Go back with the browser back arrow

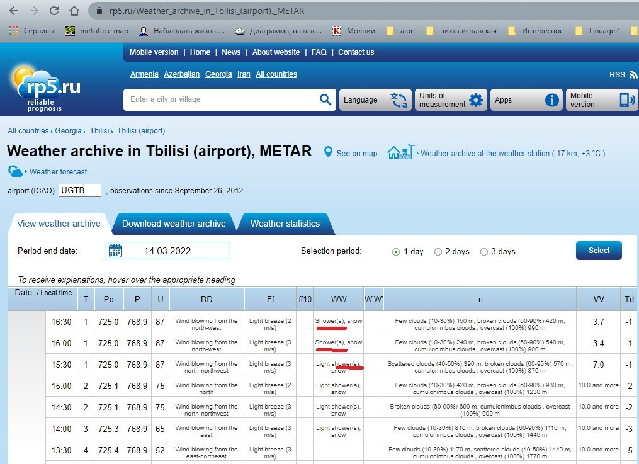pyautogui.click(x=14, y=11)
